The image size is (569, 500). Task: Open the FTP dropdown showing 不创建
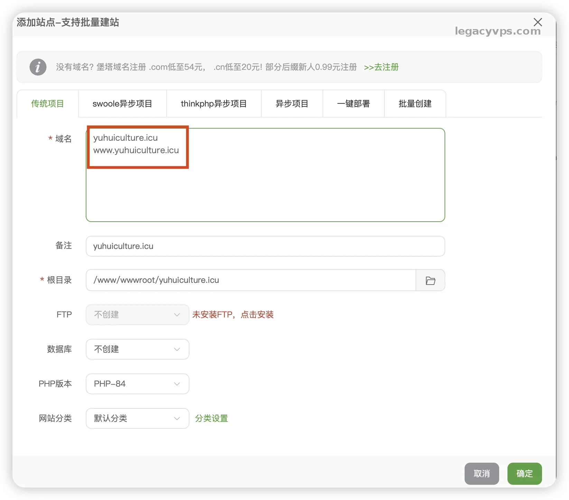tap(137, 315)
